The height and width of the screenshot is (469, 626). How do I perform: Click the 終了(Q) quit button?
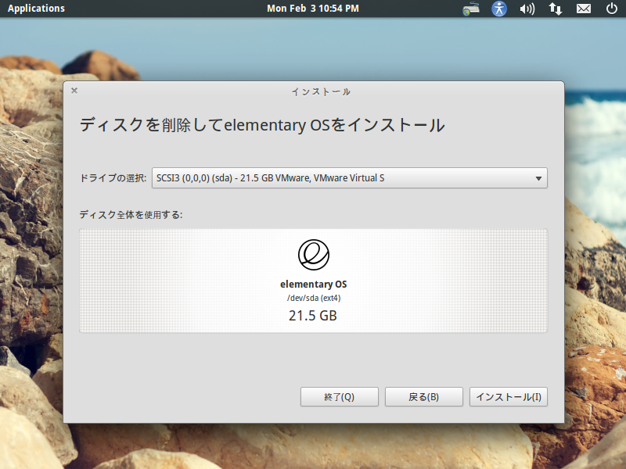(340, 397)
